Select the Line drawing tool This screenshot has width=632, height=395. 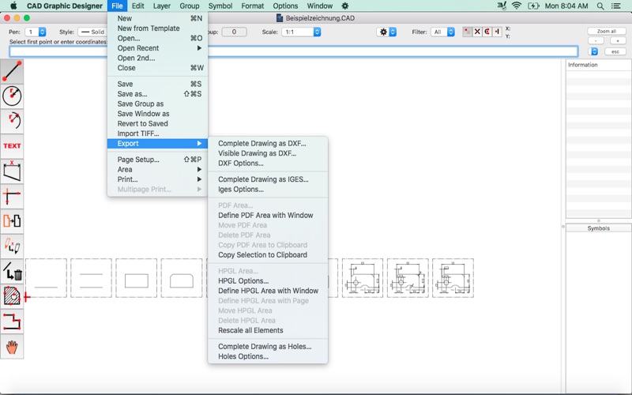coord(12,71)
